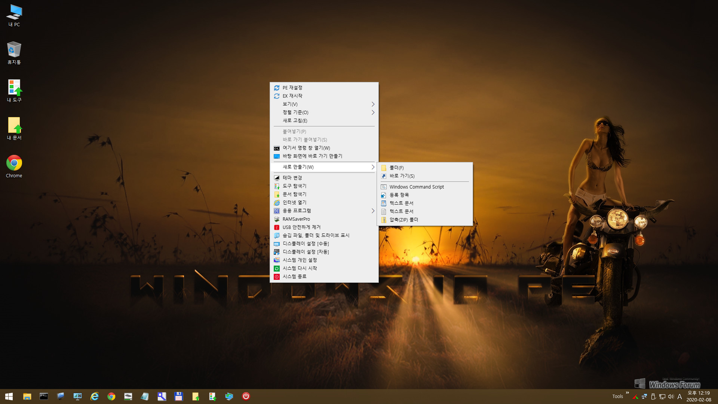Click the IME 'A' input indicator
Viewport: 718px width, 404px height.
679,397
